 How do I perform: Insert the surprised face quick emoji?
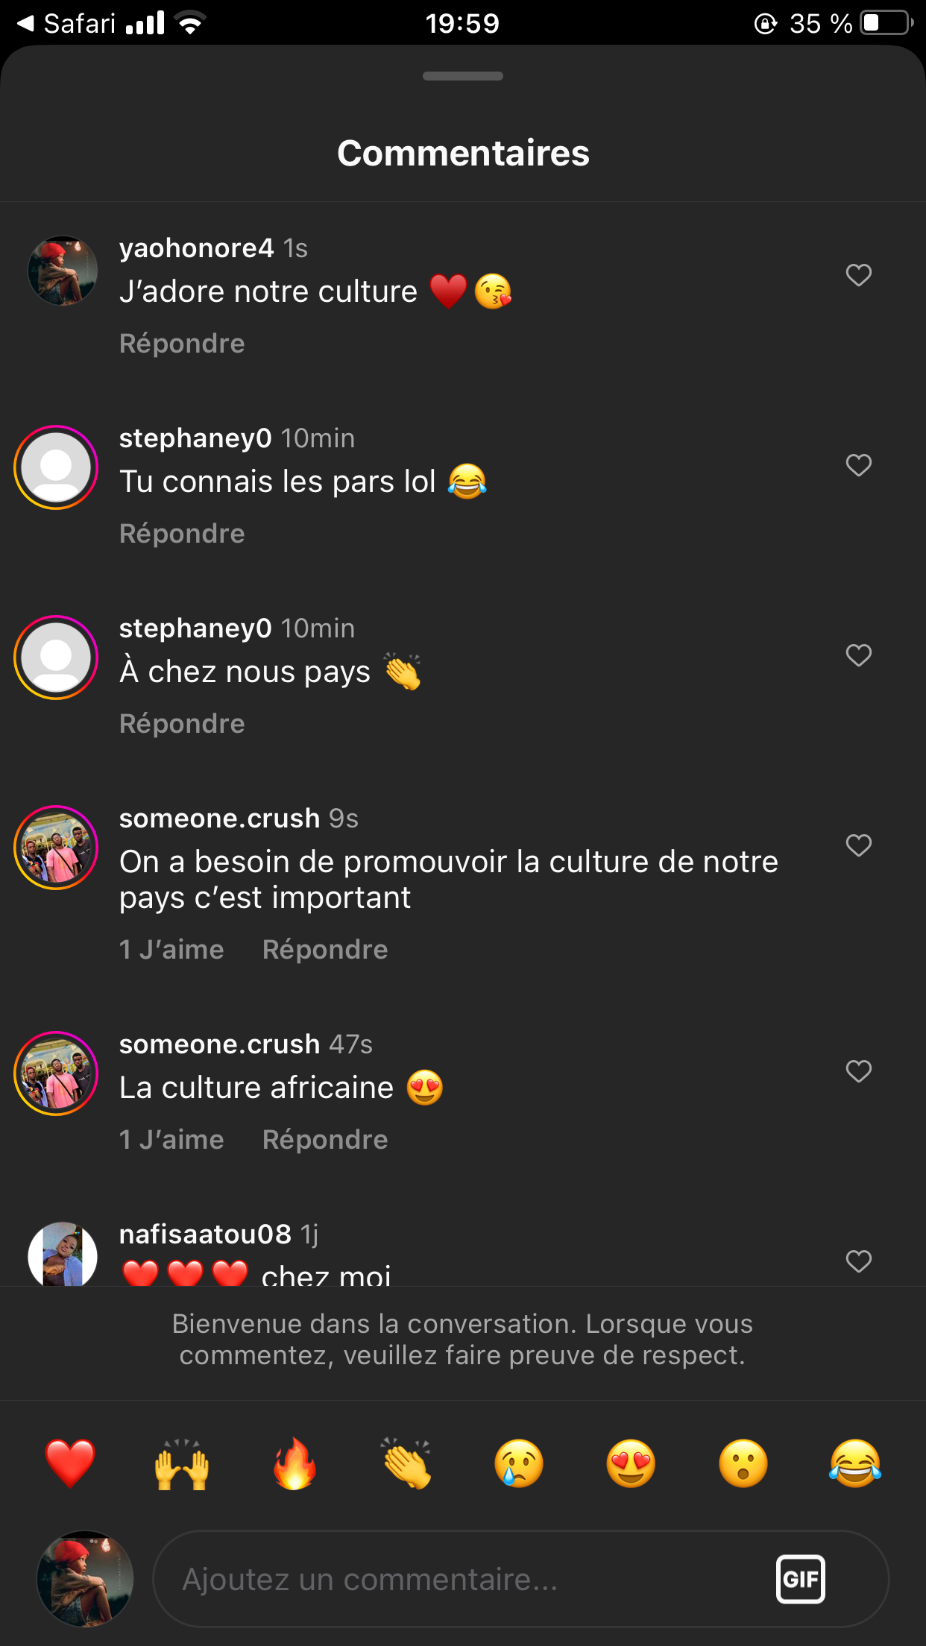point(743,1463)
